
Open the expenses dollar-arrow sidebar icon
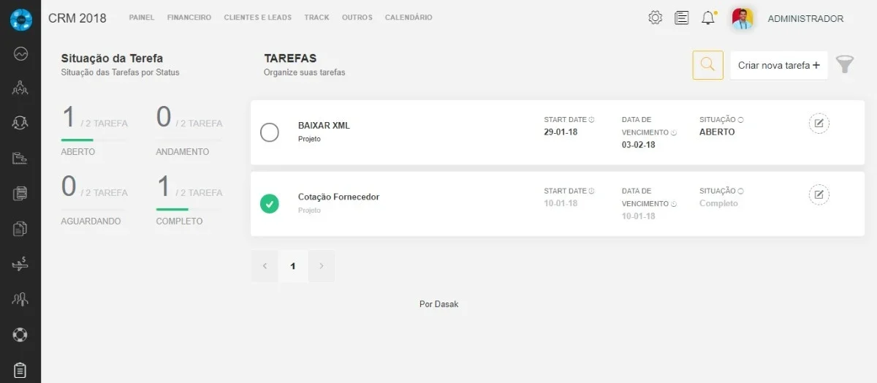click(x=20, y=264)
